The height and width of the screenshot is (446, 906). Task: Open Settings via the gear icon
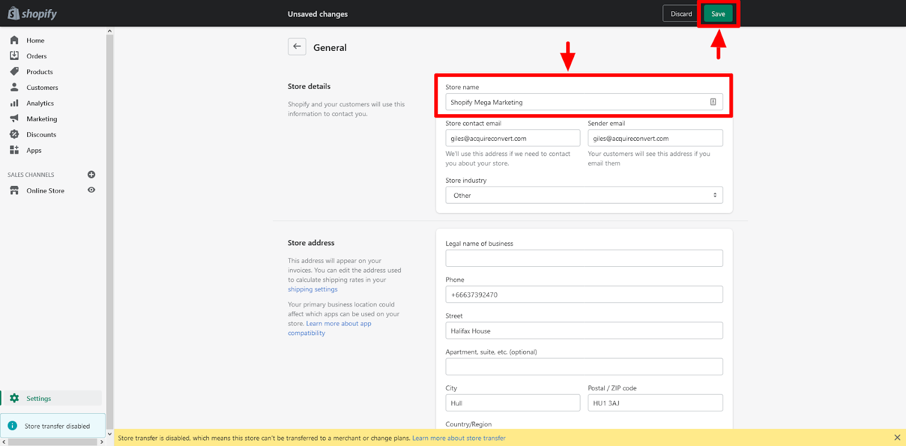coord(15,399)
